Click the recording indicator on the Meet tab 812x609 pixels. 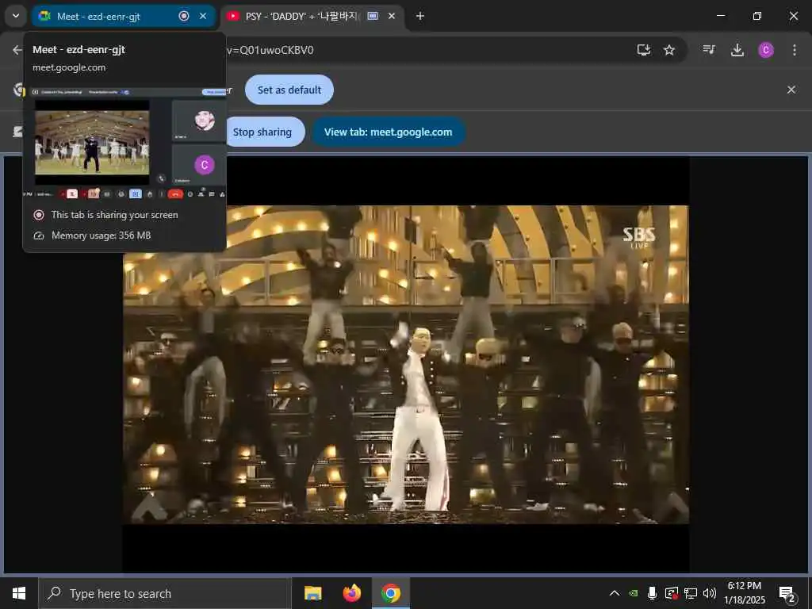tap(184, 16)
